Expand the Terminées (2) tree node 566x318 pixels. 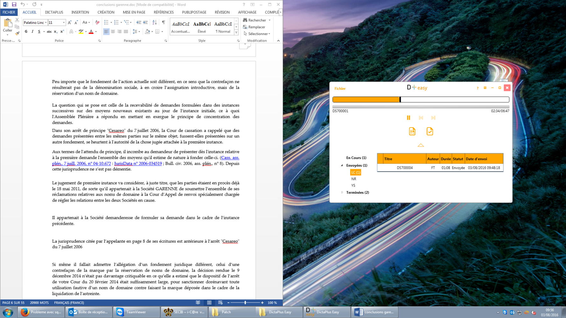click(342, 192)
